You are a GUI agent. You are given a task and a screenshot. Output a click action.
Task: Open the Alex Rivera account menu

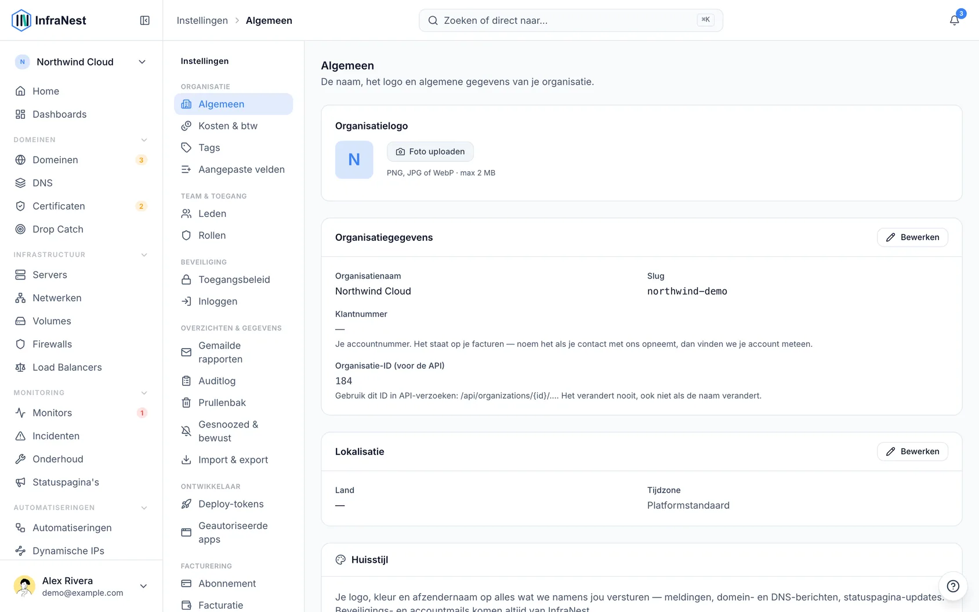pos(81,586)
